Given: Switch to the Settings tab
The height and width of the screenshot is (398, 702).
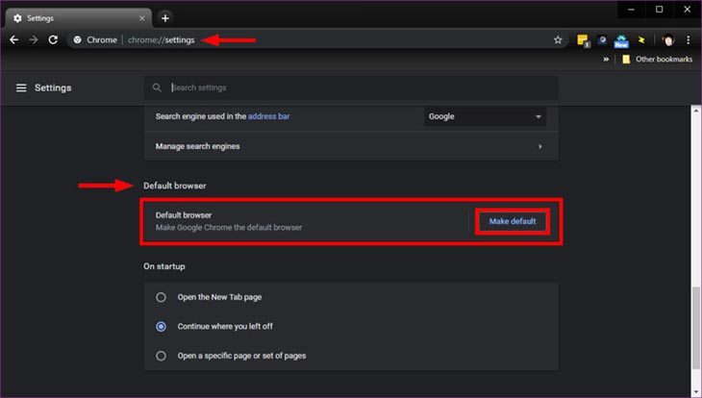Looking at the screenshot, I should click(72, 17).
